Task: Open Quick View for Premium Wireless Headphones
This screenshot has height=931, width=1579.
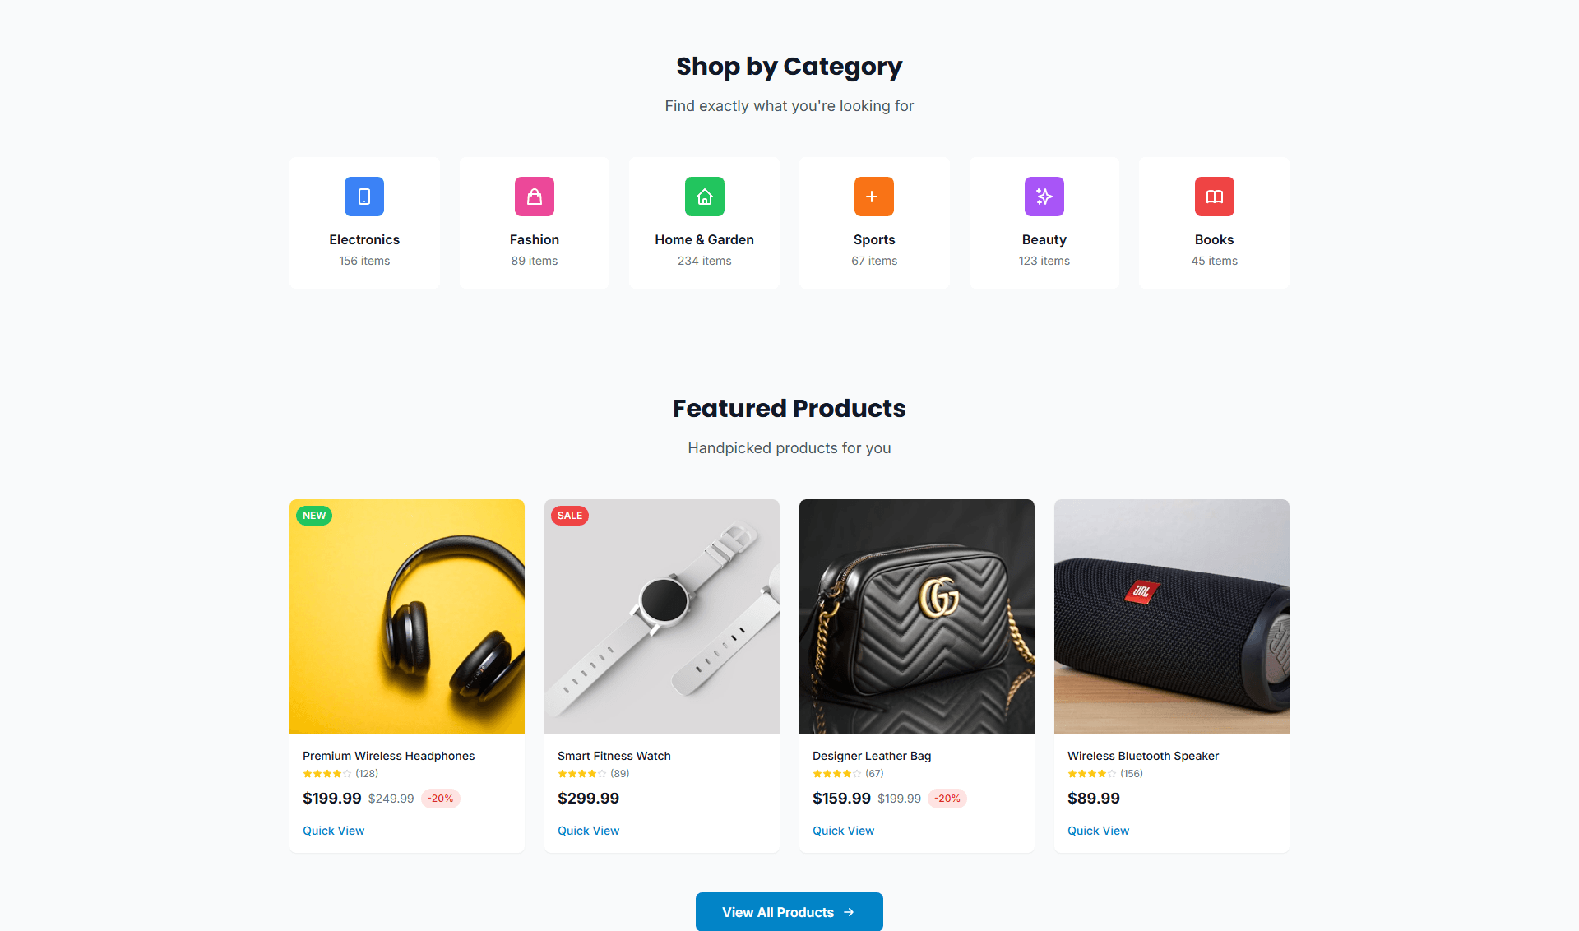Action: point(333,831)
